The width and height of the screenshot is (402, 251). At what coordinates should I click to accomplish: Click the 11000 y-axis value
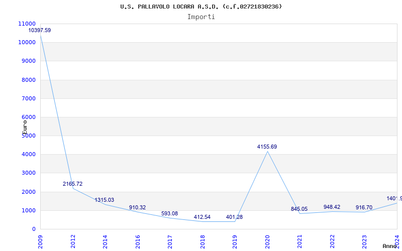pyautogui.click(x=27, y=24)
